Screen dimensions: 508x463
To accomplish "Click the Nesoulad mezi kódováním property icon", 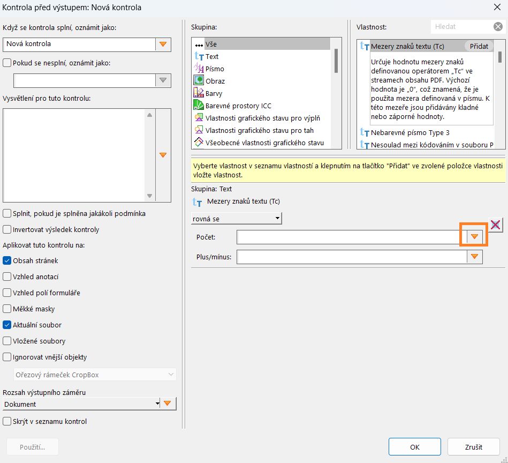I will coord(365,145).
